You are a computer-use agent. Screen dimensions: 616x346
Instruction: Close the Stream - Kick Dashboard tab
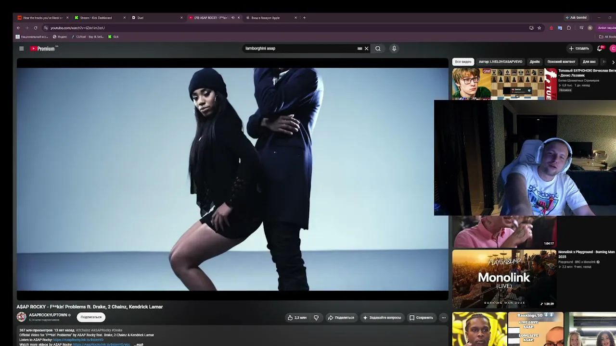[x=124, y=18]
